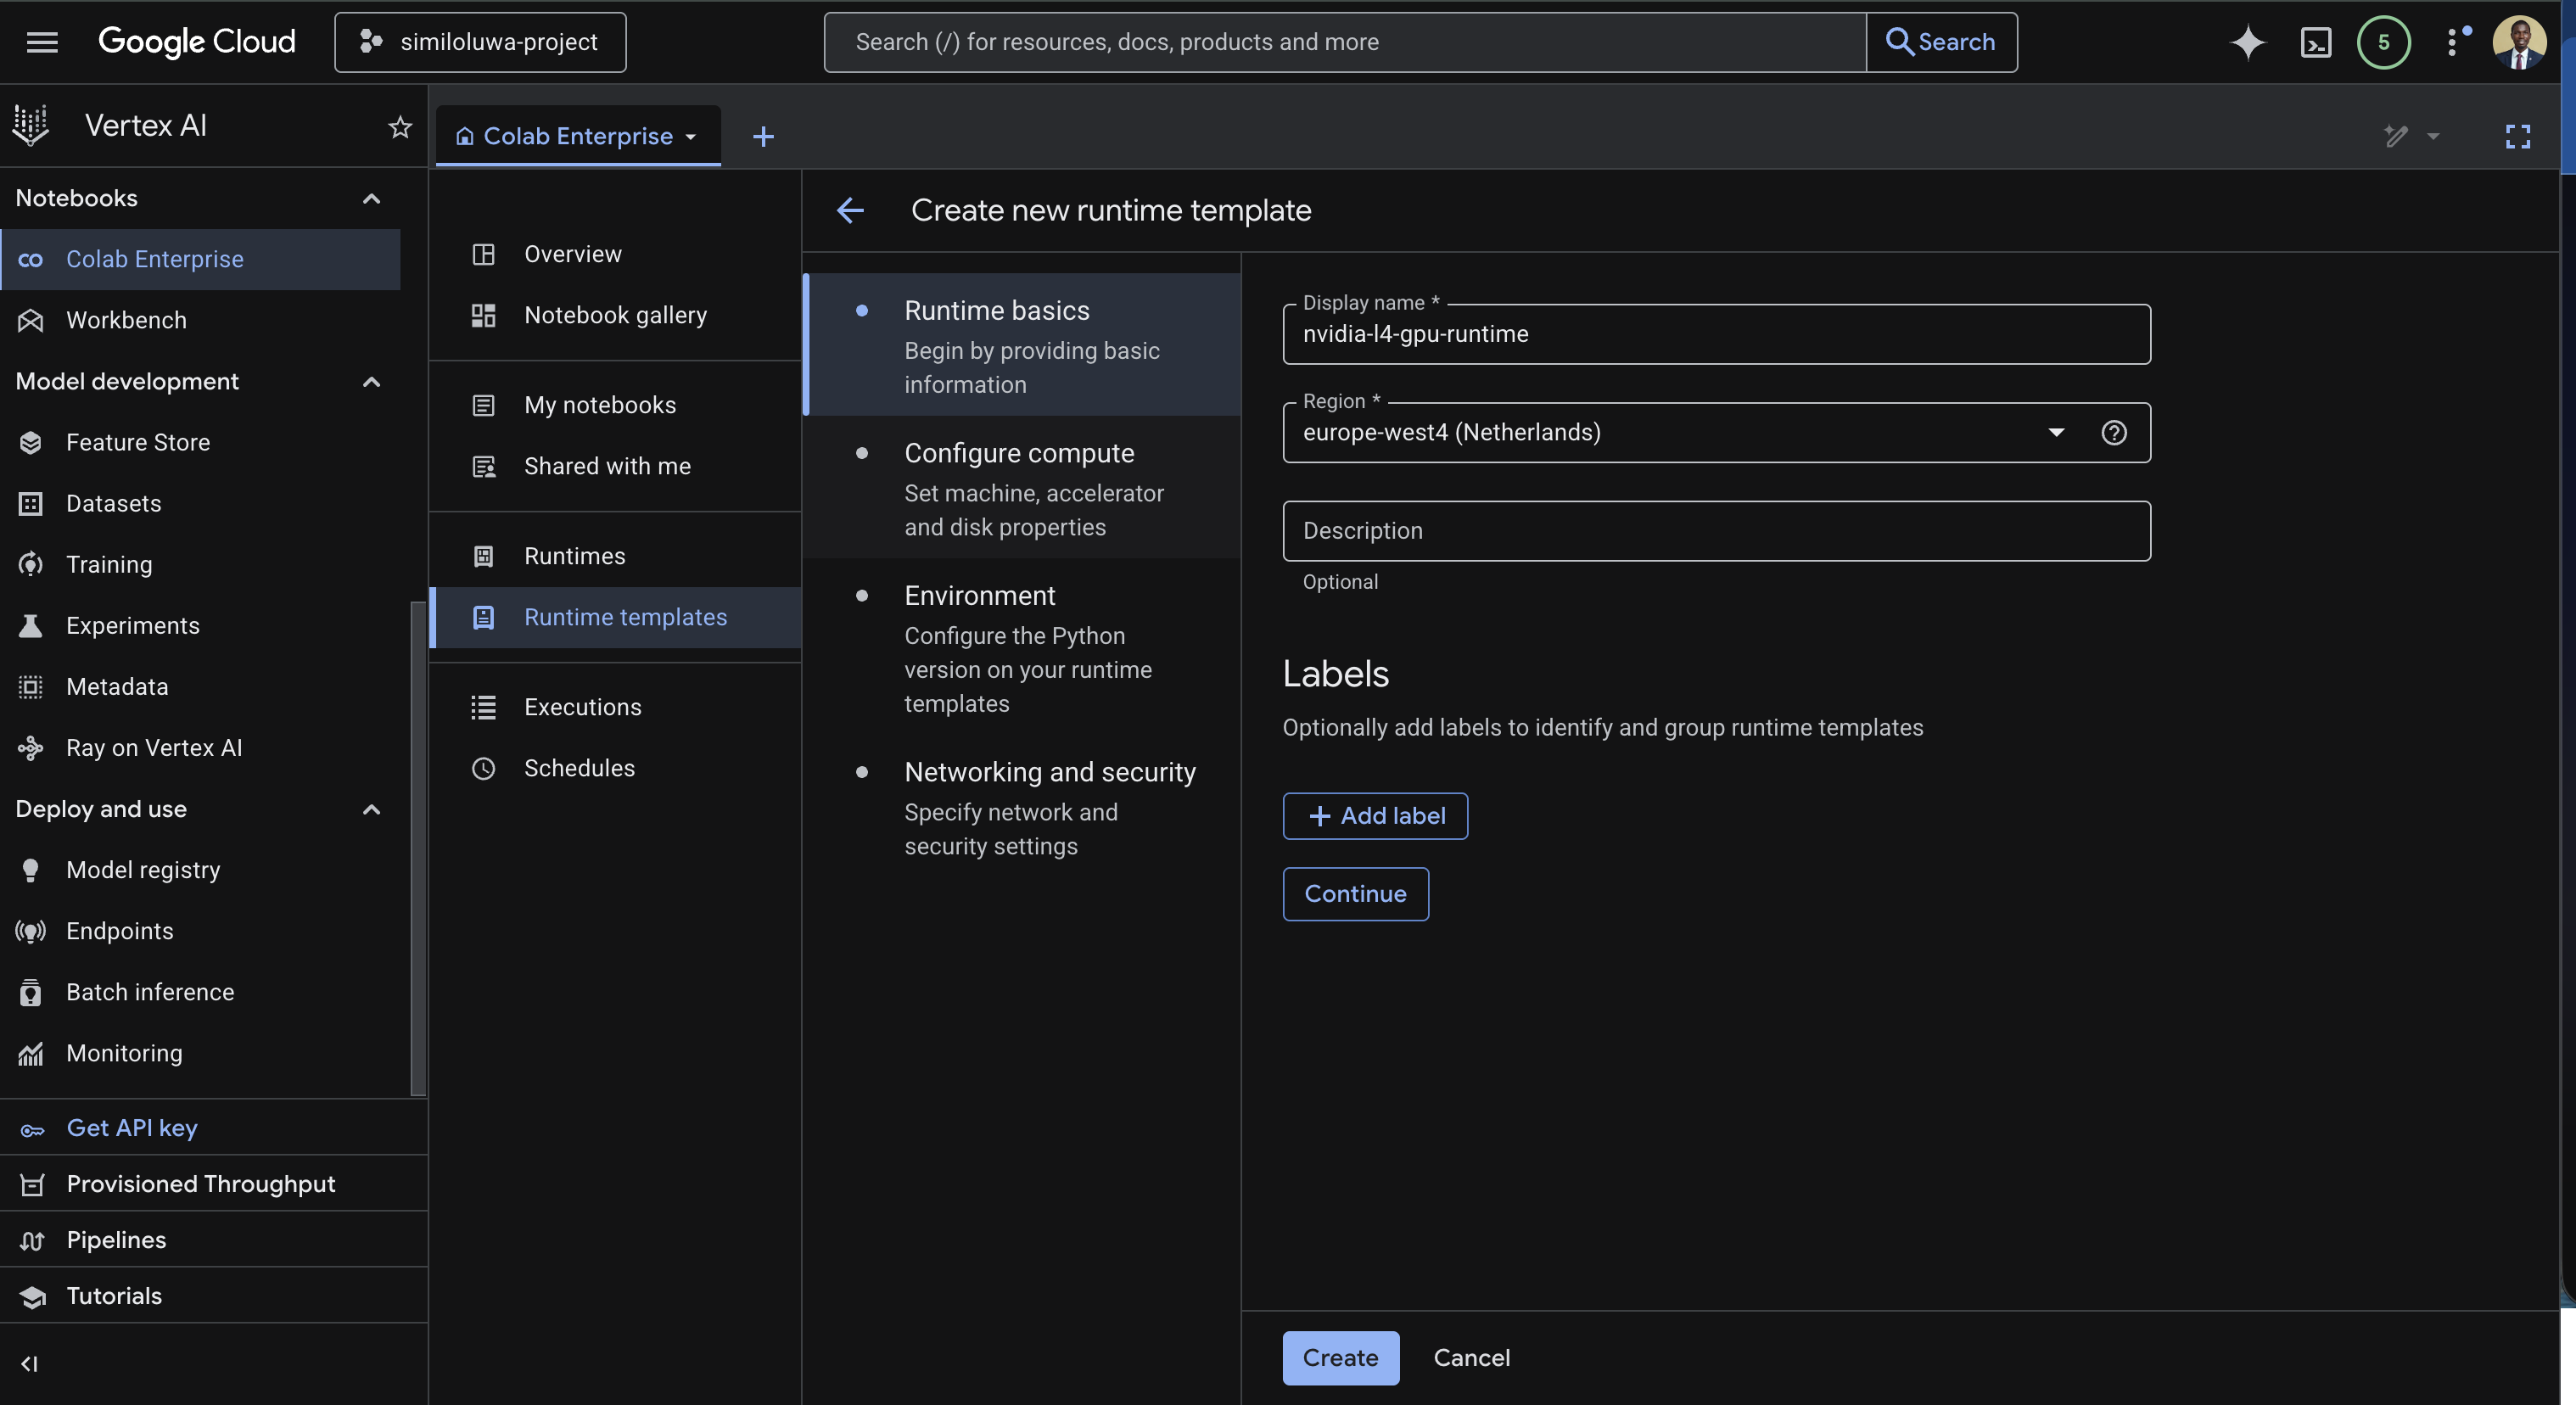Switch to the Colab Enterprise tab
2576x1405 pixels.
tap(577, 136)
